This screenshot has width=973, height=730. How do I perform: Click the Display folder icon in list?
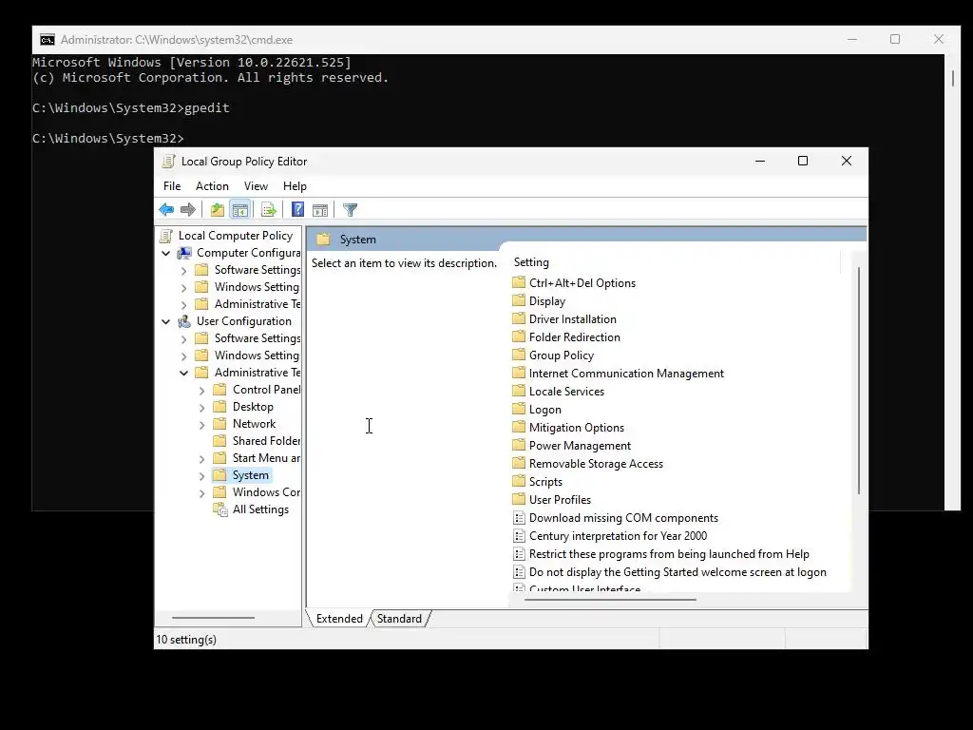(519, 300)
